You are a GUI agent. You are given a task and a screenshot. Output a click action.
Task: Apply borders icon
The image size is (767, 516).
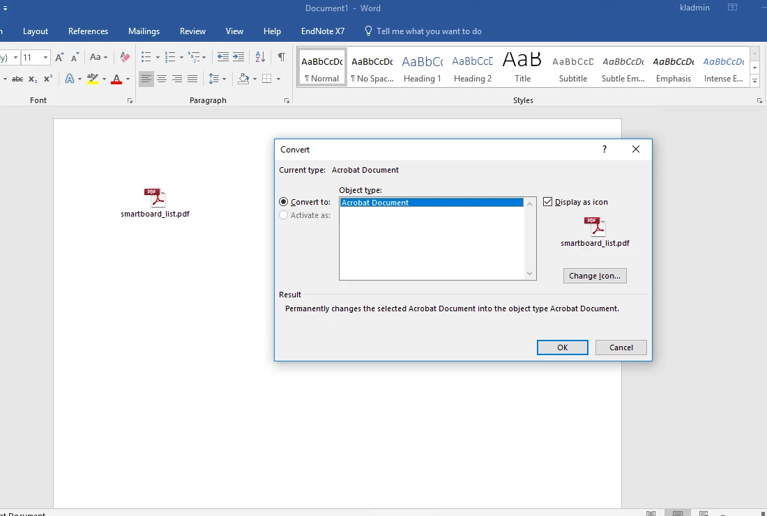(x=266, y=79)
